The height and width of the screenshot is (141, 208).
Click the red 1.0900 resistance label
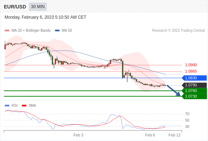click(x=191, y=65)
